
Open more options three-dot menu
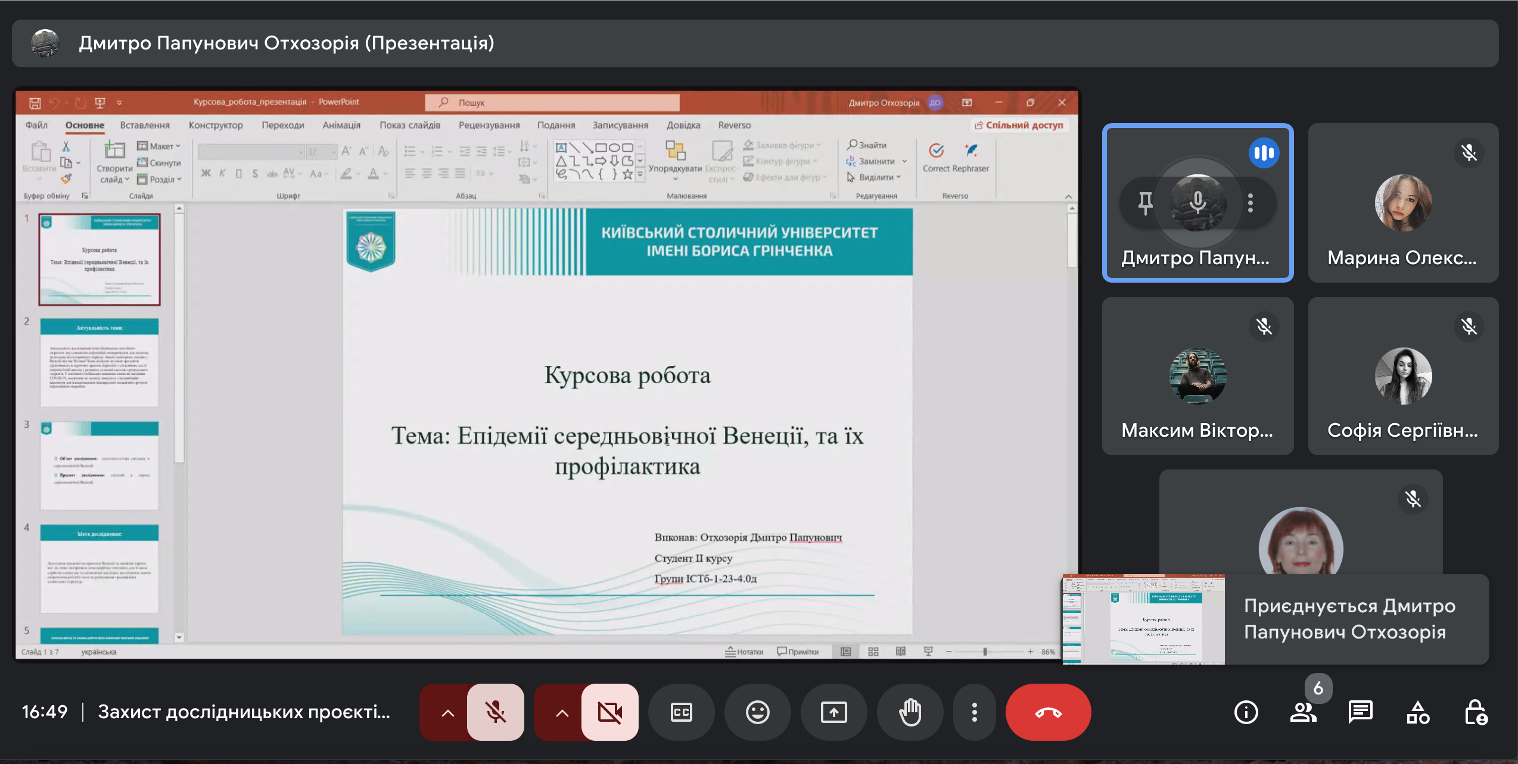click(x=974, y=712)
